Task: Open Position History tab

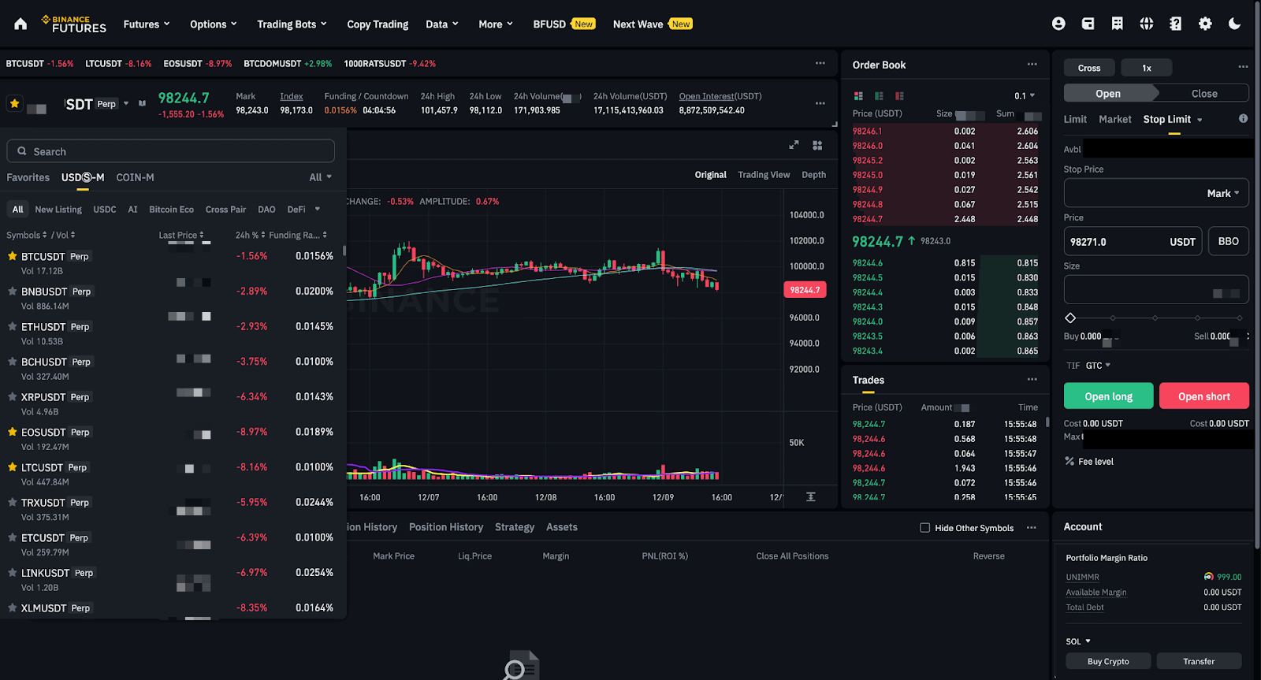Action: (x=446, y=527)
